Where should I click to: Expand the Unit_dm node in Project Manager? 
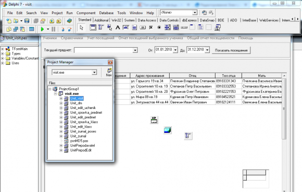(x=61, y=103)
